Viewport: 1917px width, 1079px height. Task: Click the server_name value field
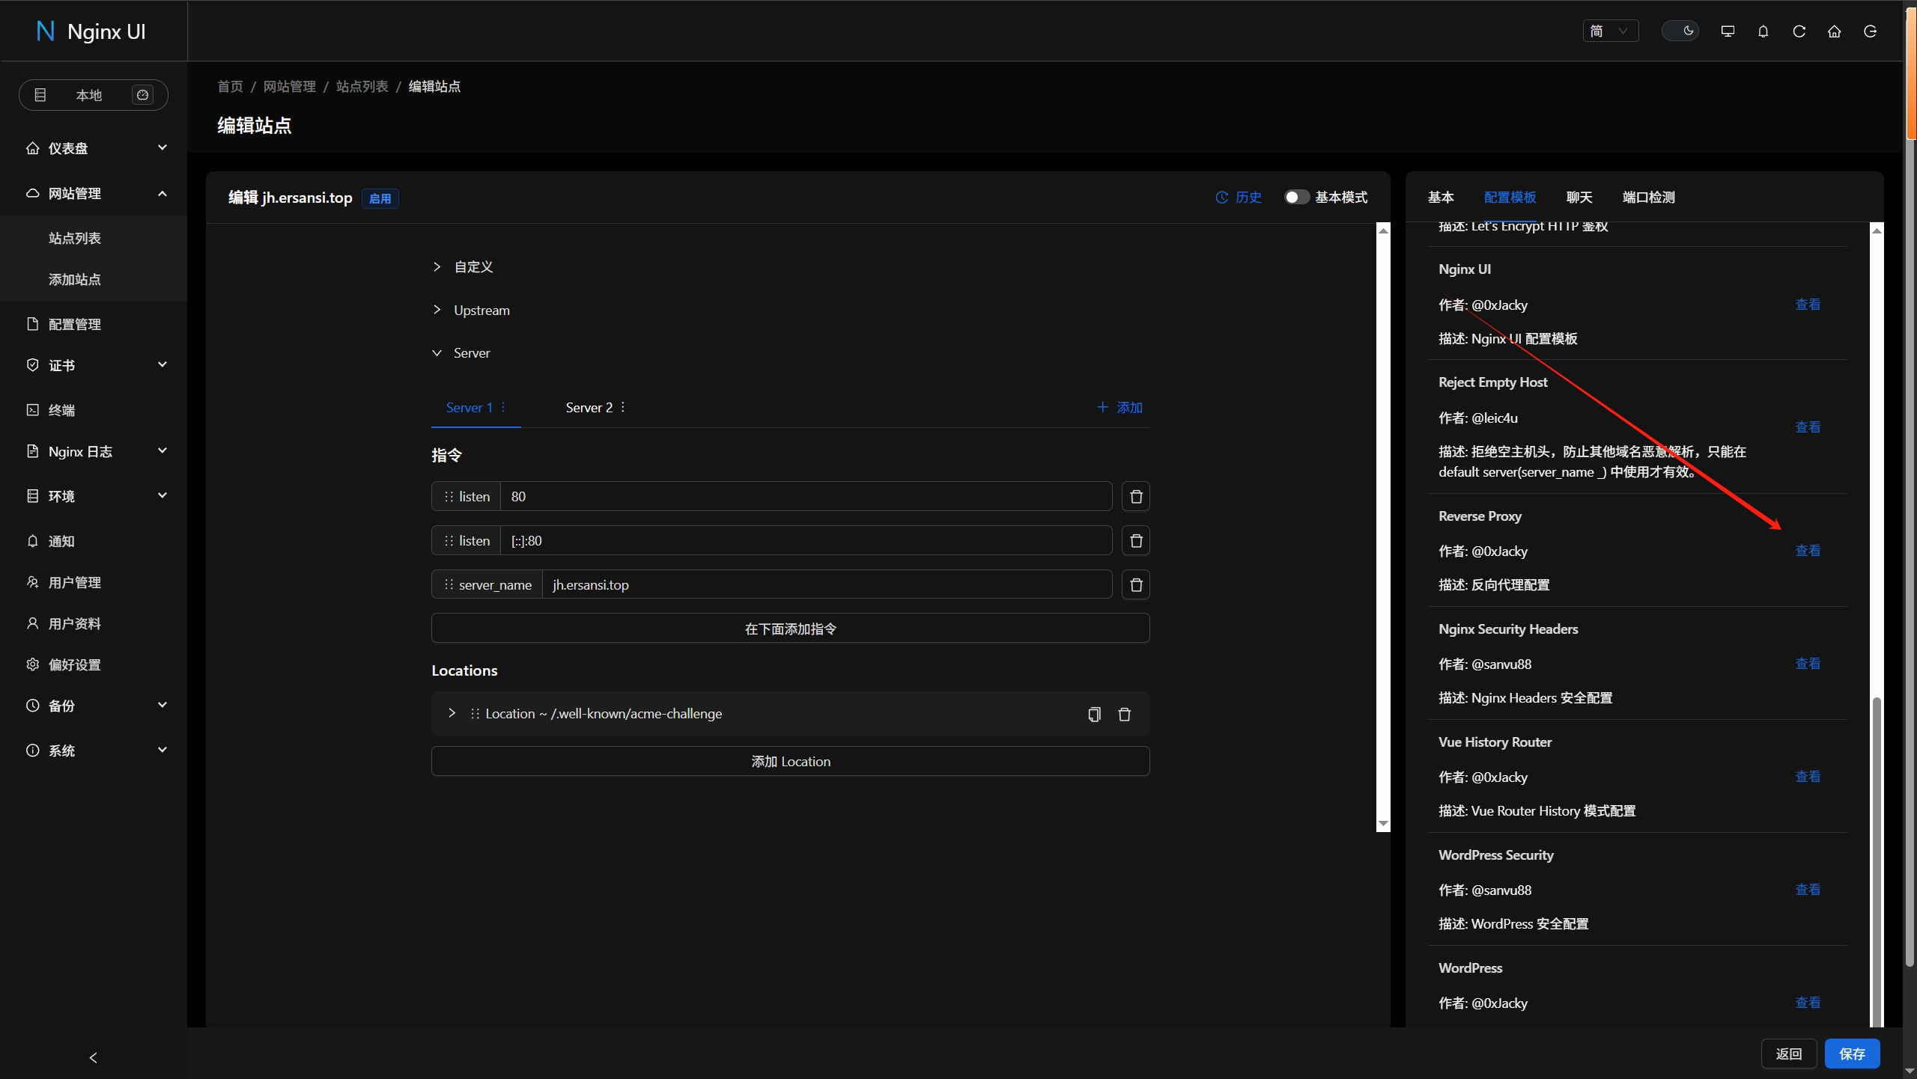[x=827, y=584]
